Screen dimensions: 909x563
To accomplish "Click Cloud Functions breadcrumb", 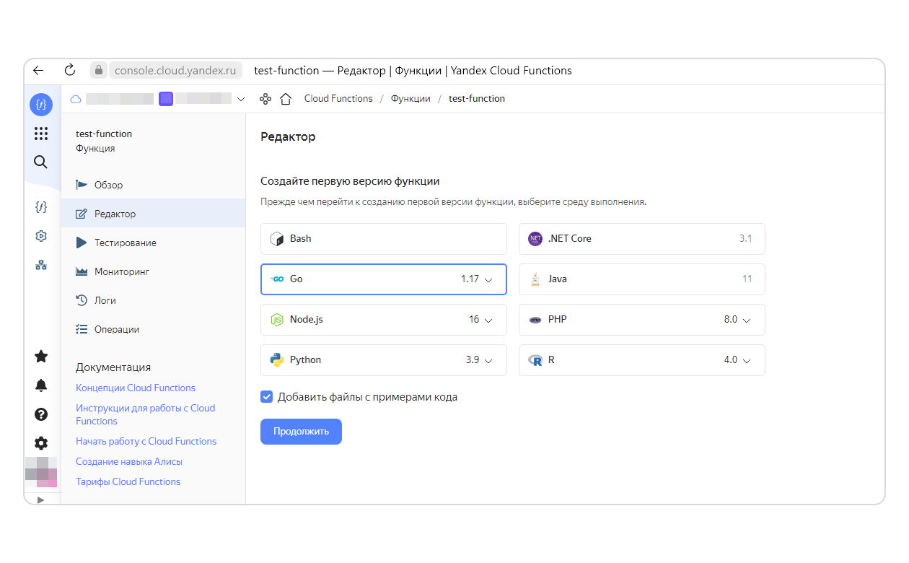I will (x=338, y=99).
